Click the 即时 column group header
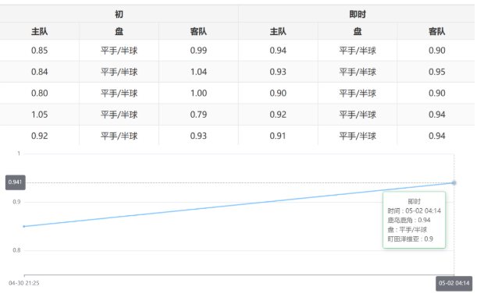The width and height of the screenshot is (477, 304). (x=358, y=14)
